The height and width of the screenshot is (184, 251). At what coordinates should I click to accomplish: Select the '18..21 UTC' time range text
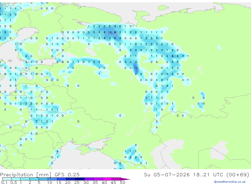208,174
